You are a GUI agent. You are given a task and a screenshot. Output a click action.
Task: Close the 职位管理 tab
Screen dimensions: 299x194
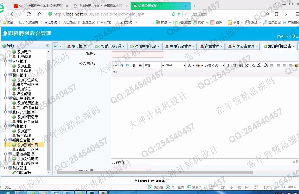88,46
